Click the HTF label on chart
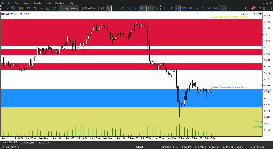 click(x=258, y=122)
